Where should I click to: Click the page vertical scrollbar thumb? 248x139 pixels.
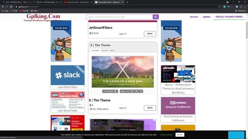pyautogui.click(x=247, y=30)
